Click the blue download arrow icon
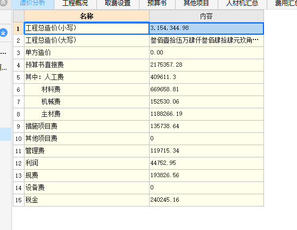The image size is (297, 230). click(x=3, y=33)
